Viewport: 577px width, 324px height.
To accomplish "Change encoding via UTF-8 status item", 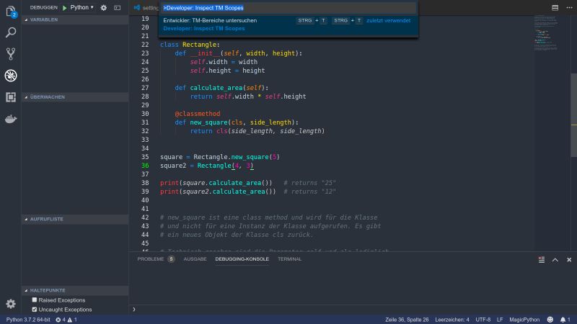I will (483, 320).
